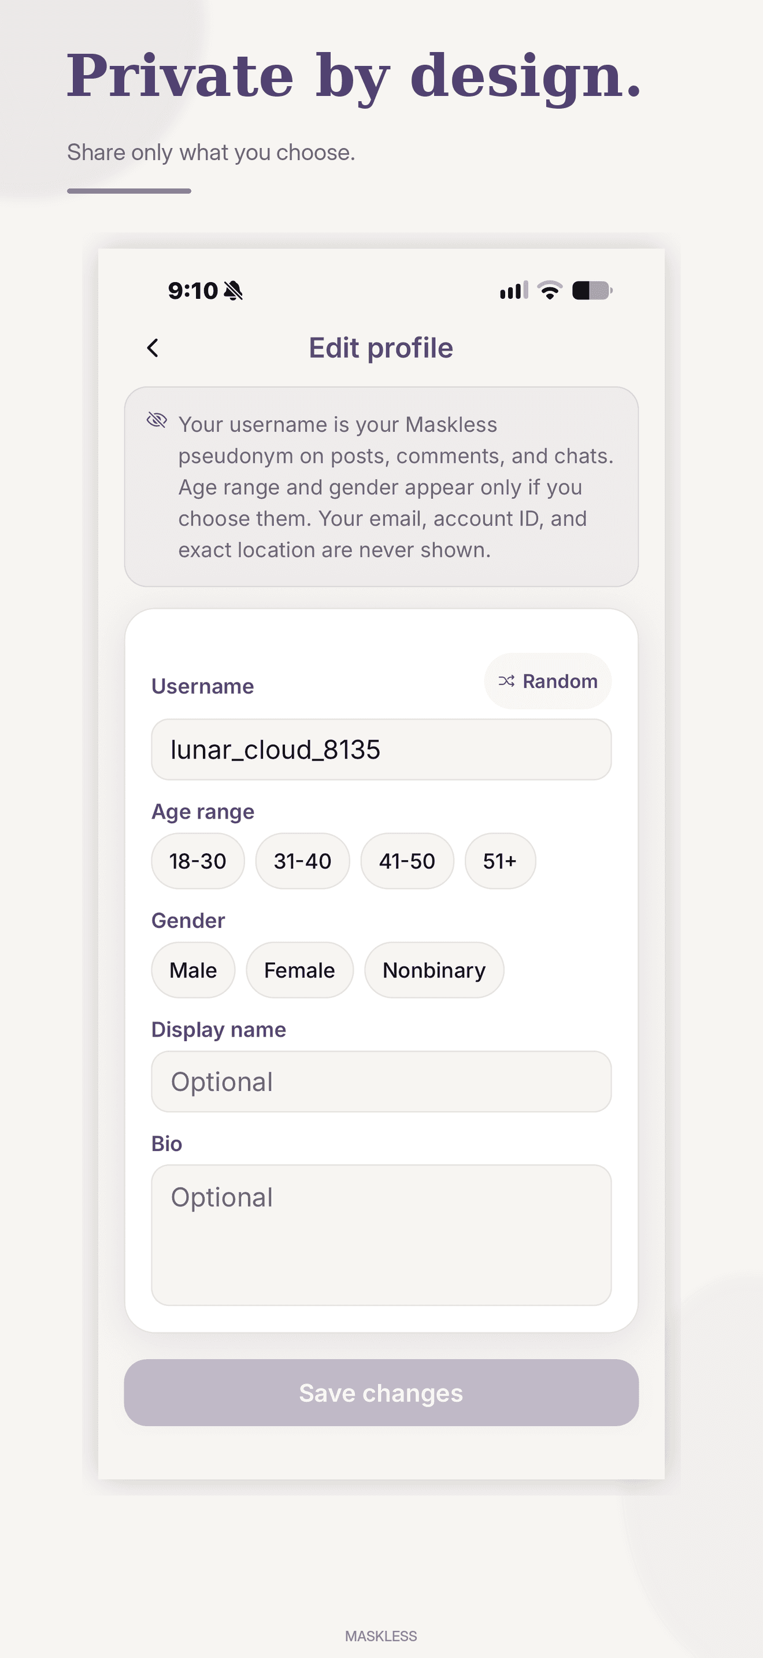The image size is (763, 1658).
Task: Click the 9:10 clock in status bar
Action: coord(193,291)
